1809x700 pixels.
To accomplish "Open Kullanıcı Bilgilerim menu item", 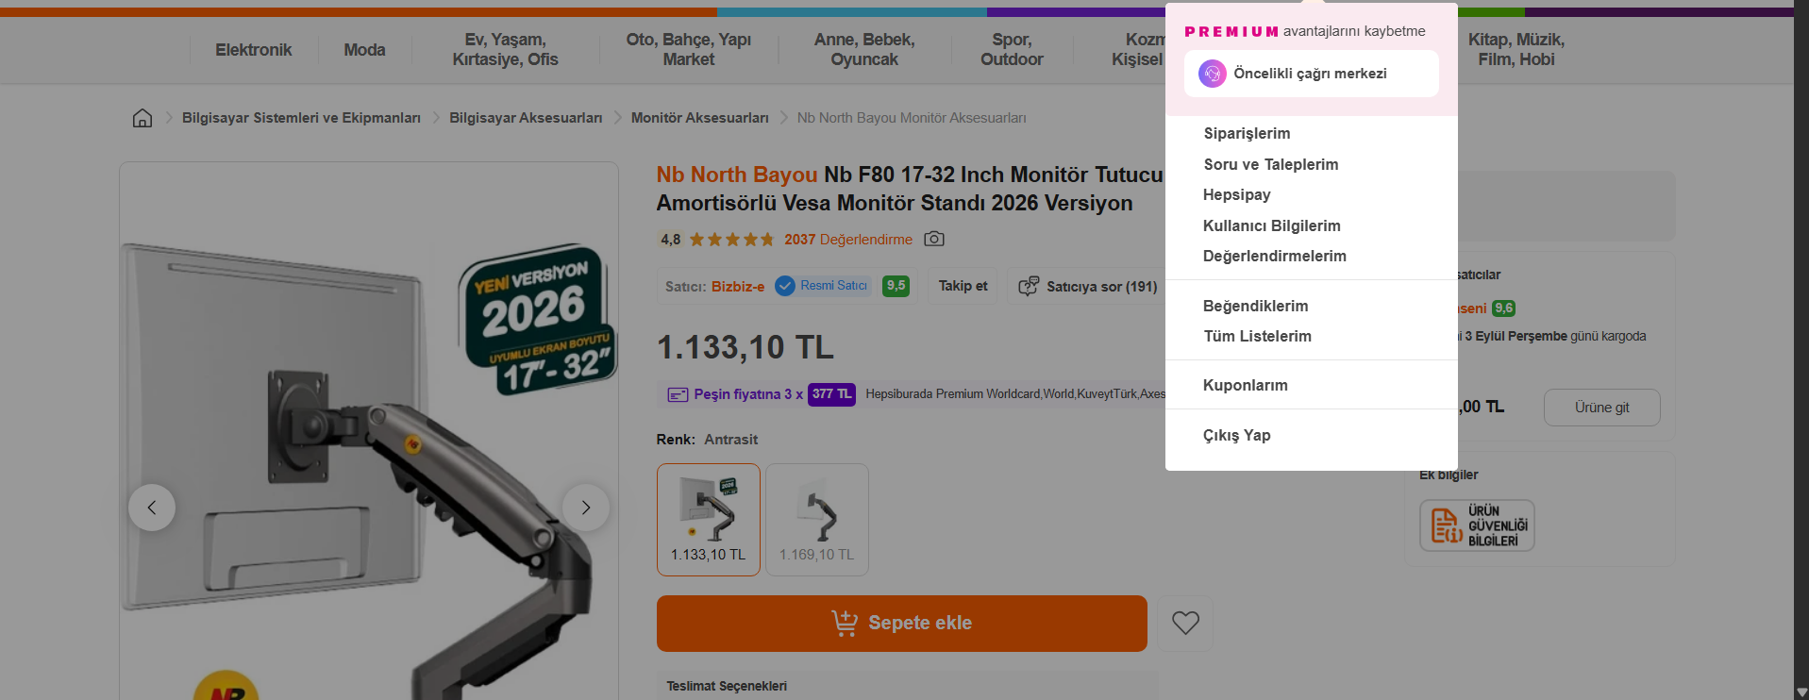I will pyautogui.click(x=1271, y=225).
